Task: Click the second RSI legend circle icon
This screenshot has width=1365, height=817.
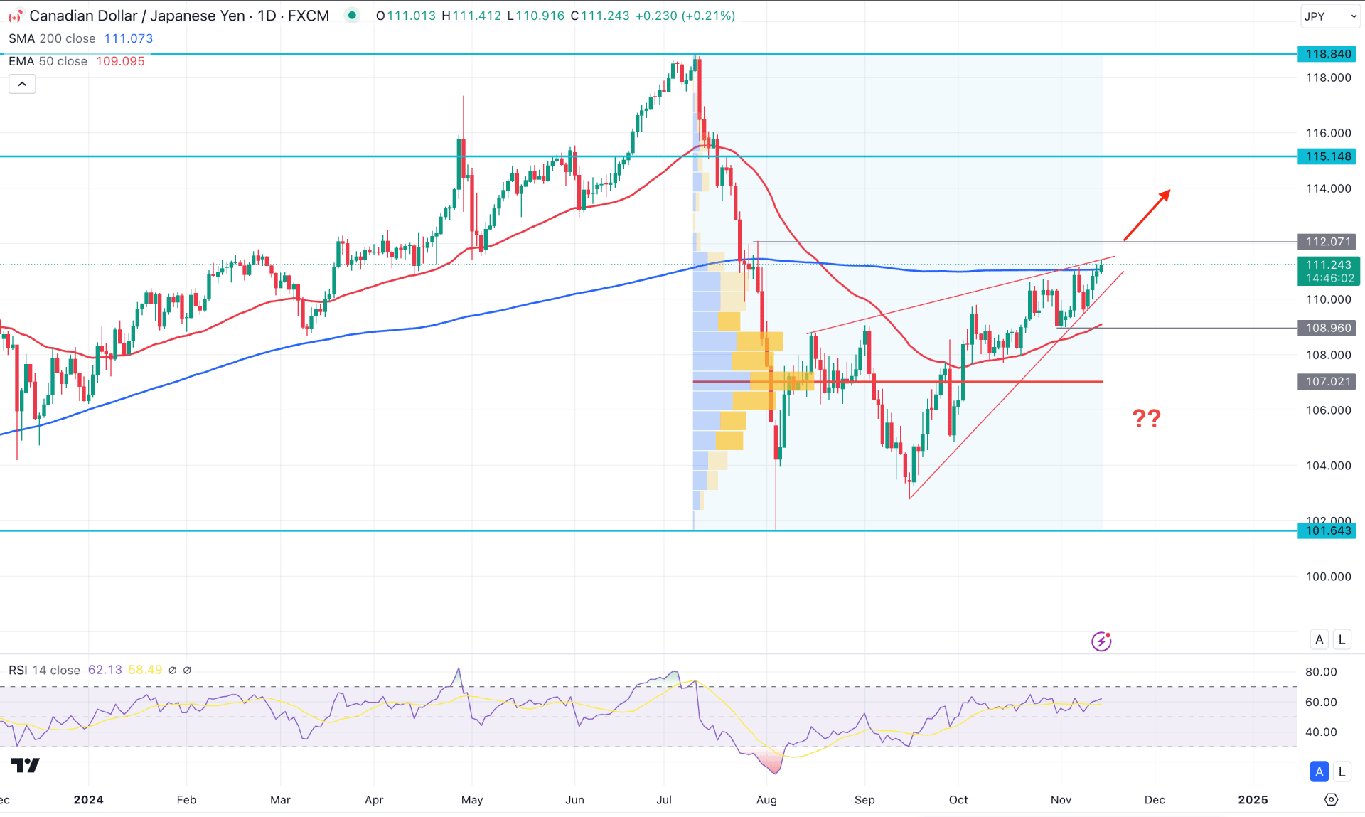Action: pos(187,670)
